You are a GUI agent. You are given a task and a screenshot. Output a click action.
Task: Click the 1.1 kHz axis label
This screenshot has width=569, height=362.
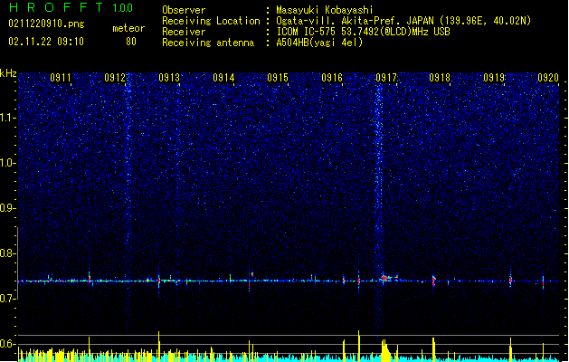[8, 118]
